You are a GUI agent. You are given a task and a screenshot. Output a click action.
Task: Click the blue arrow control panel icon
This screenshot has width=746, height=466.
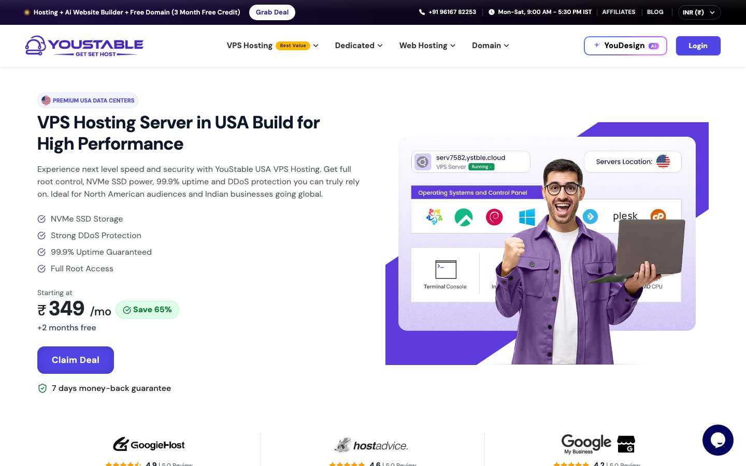[x=590, y=216]
